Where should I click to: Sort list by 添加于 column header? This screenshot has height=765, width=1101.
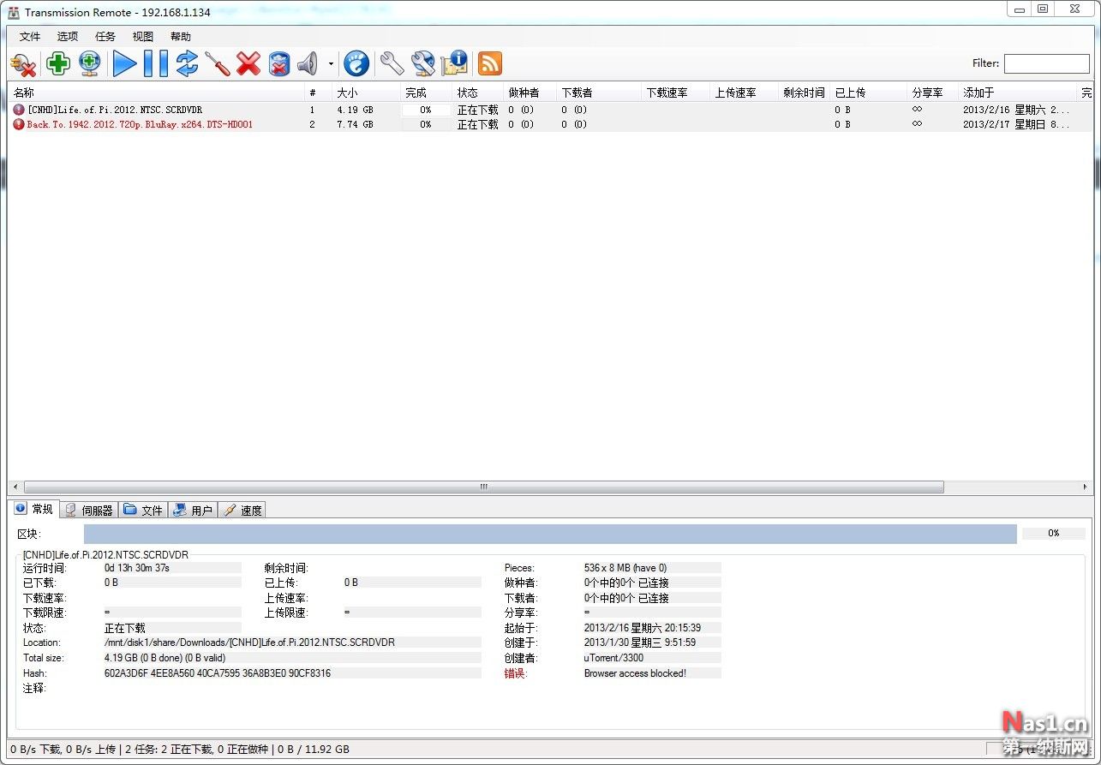tap(1018, 93)
